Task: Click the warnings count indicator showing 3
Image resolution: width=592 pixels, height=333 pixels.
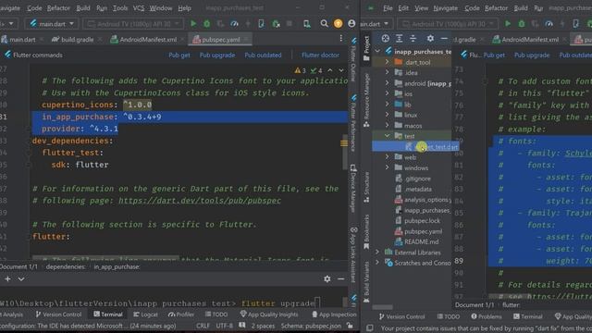Action: [300, 70]
